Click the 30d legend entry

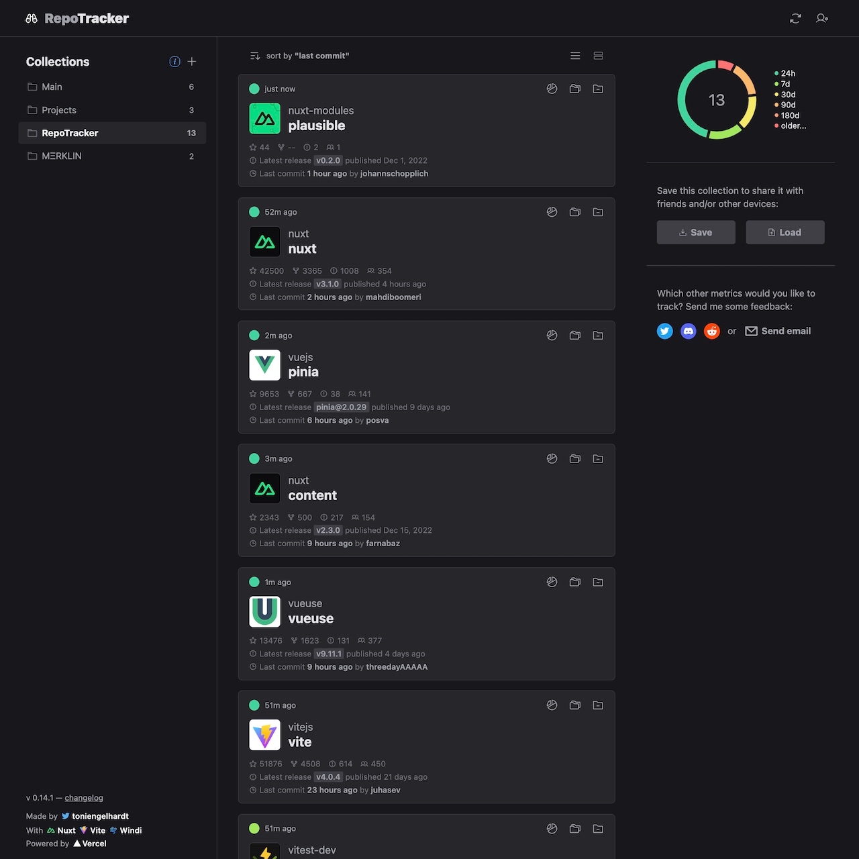(785, 95)
